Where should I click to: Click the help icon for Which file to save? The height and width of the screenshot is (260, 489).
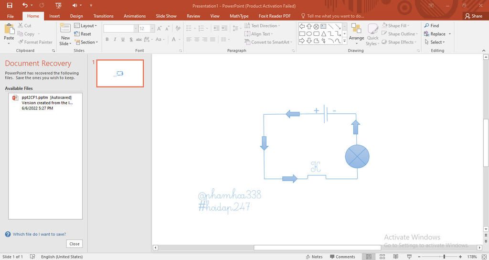coord(8,234)
